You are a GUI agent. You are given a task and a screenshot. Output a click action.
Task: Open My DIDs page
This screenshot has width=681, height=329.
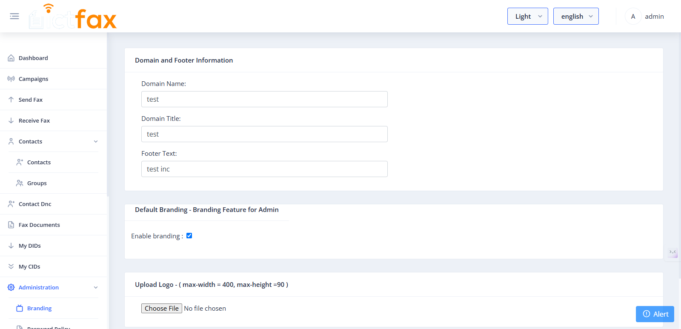click(53, 246)
